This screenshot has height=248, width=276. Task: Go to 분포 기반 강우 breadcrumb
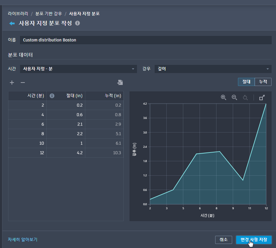[x=49, y=14]
